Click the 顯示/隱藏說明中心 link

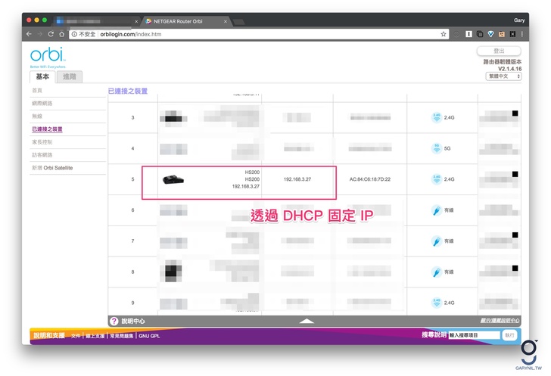point(500,320)
